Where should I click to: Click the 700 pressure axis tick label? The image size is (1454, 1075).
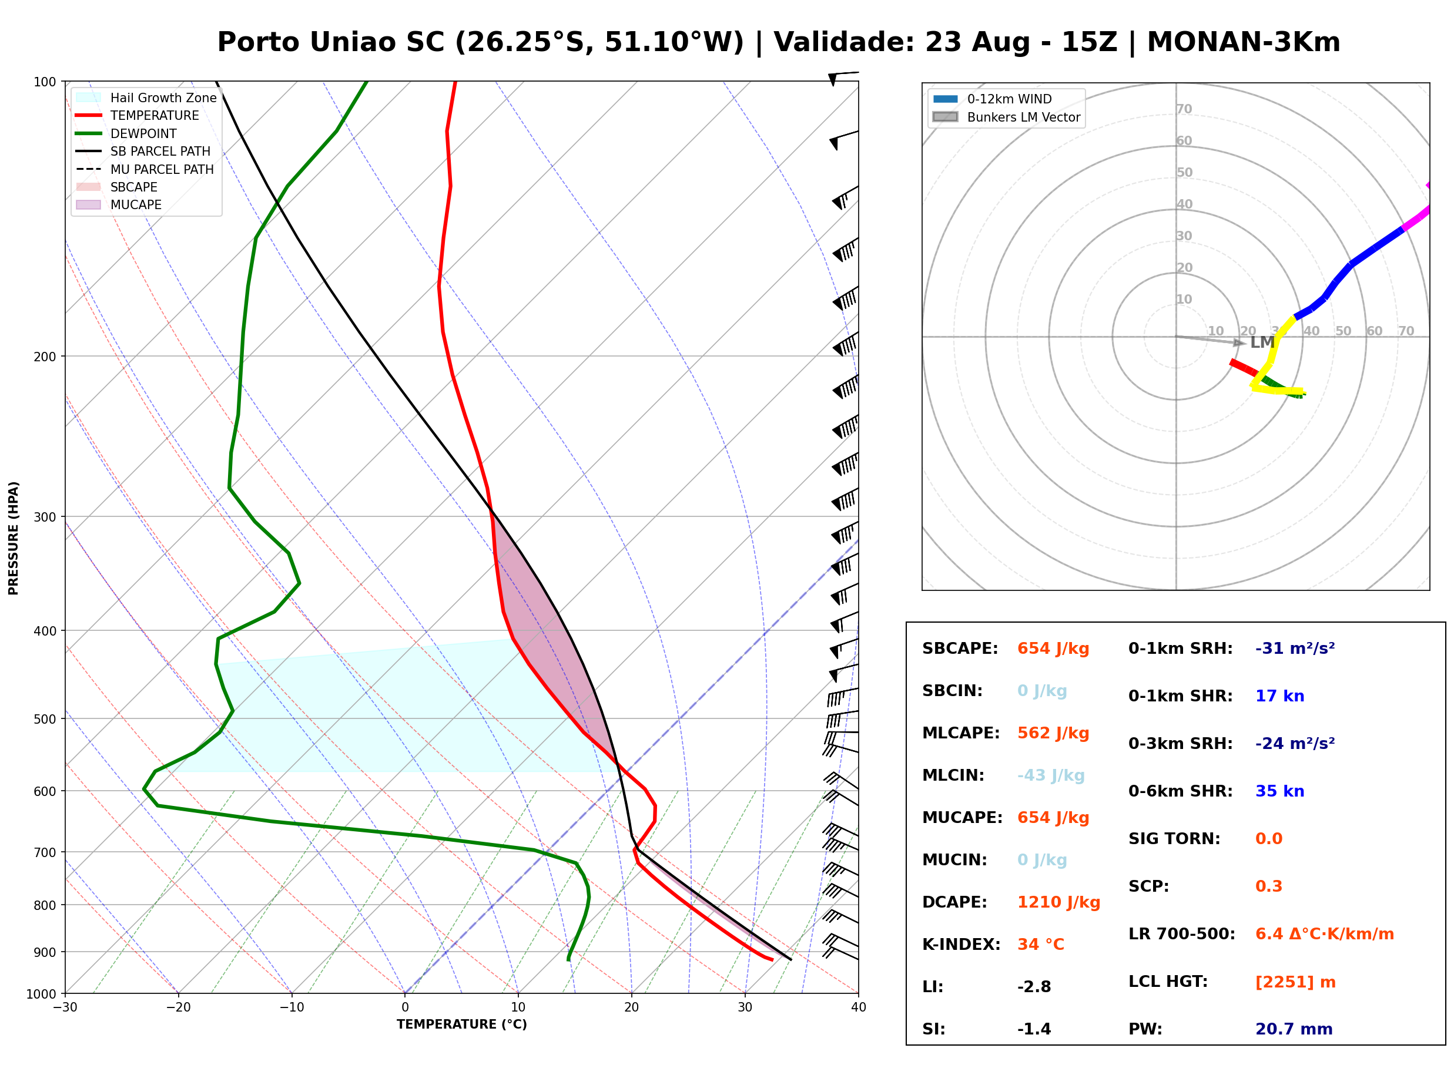point(45,852)
